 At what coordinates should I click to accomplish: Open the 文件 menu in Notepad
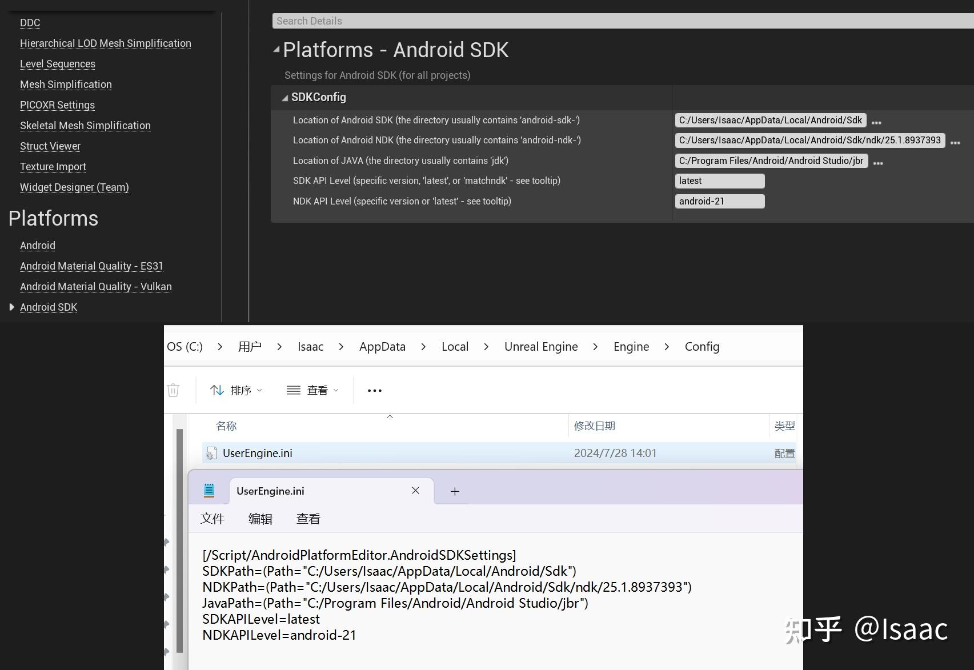point(212,518)
